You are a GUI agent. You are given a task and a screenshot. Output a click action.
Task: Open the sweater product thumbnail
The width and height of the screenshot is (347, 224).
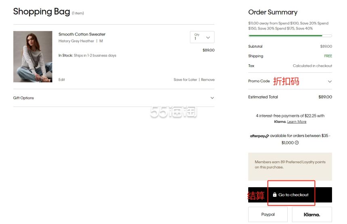[x=33, y=57]
